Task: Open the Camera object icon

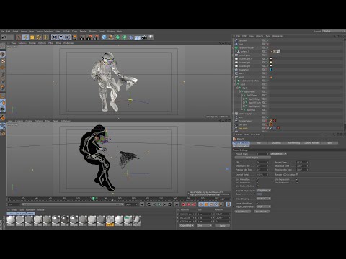Action: 144,37
